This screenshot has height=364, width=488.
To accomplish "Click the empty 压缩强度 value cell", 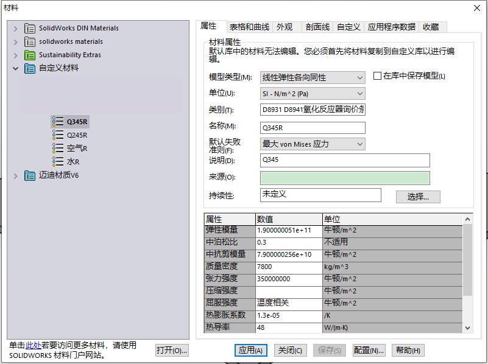I will point(289,291).
